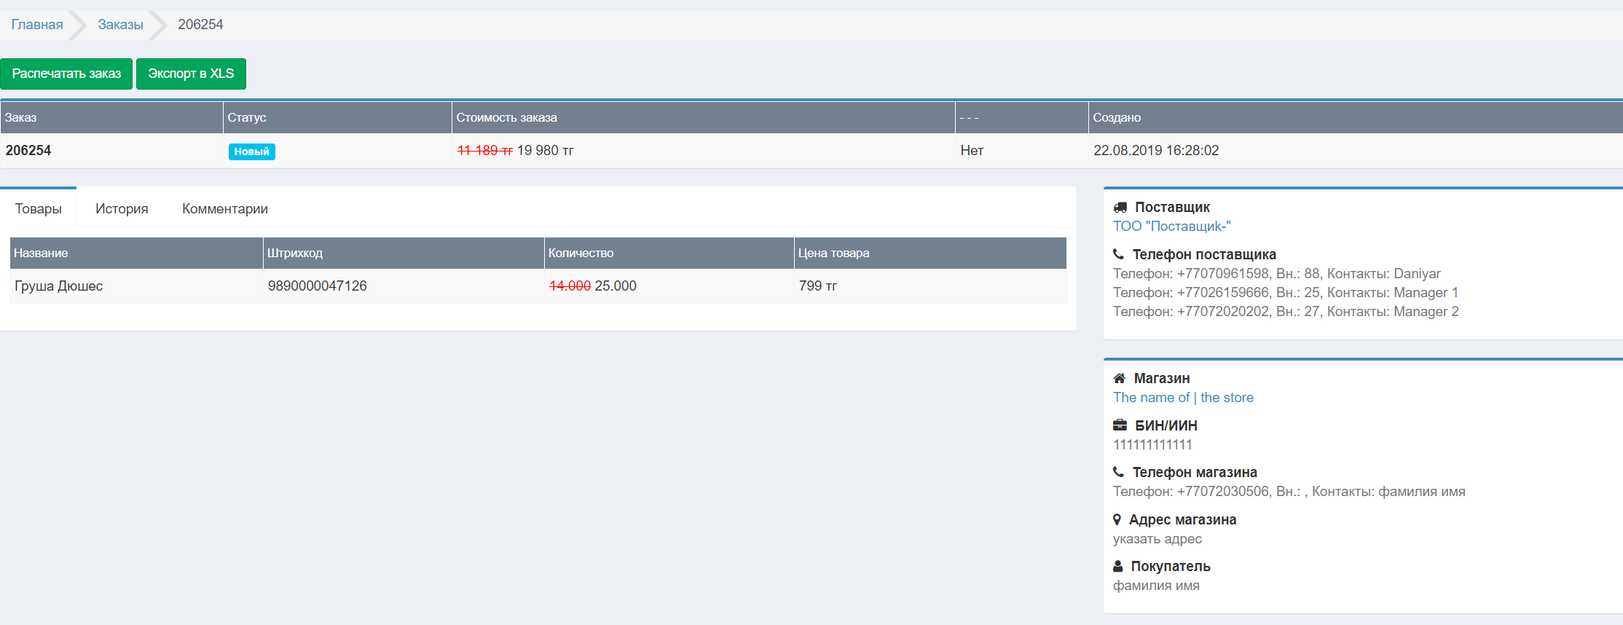Select the Груша Дюшес product row
Screen dimensions: 1623x625
(x=59, y=286)
